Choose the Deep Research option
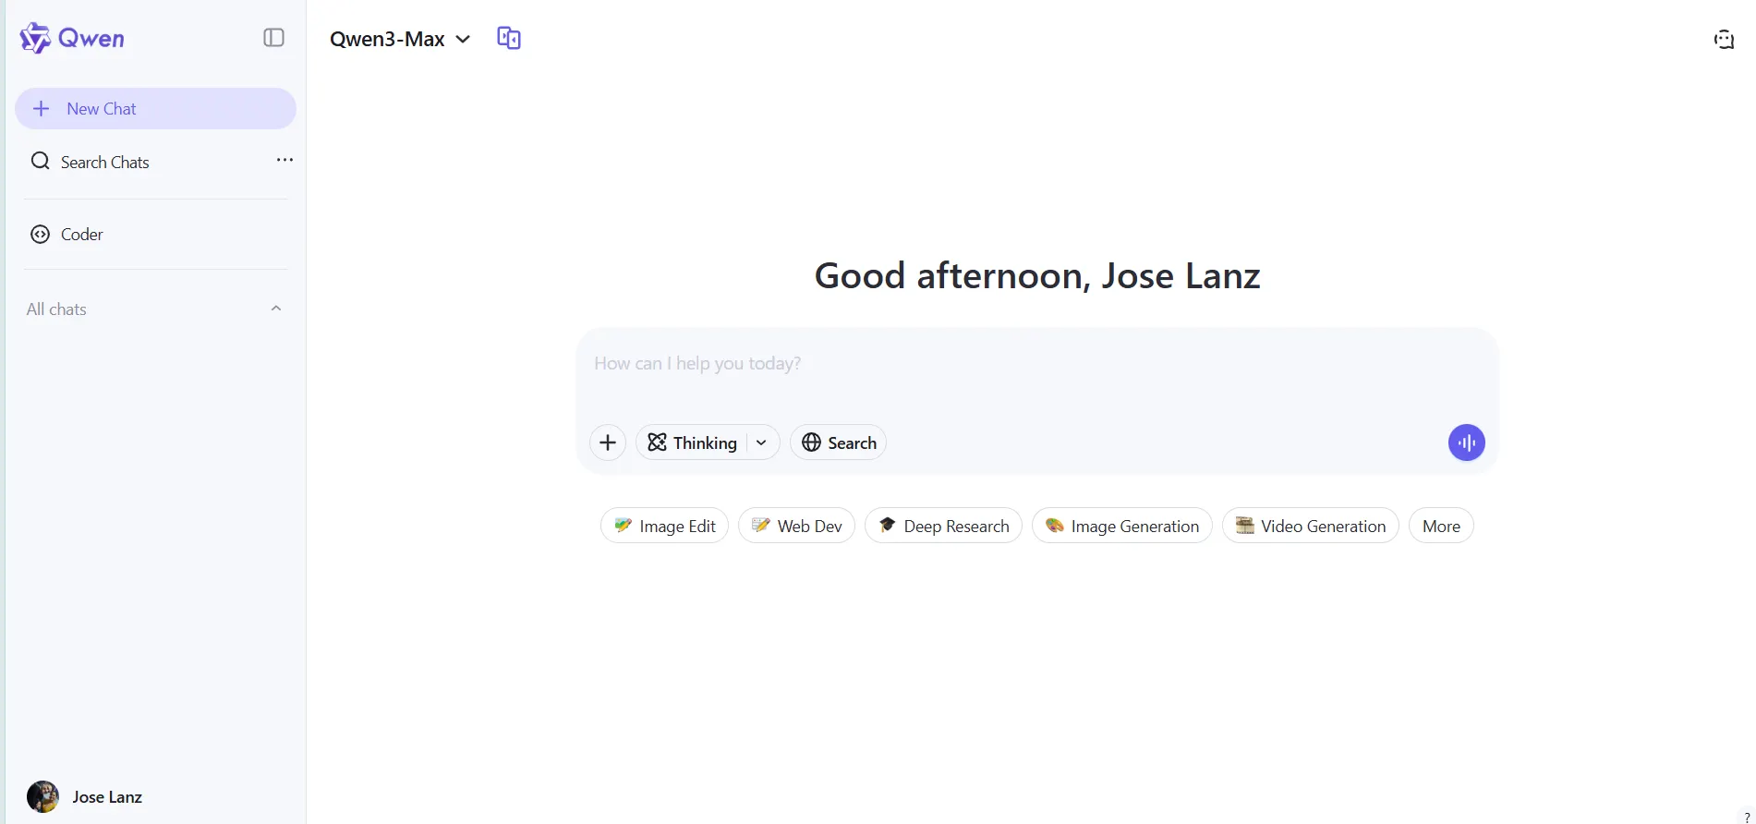Screen dimensions: 1756x824 click(x=943, y=527)
